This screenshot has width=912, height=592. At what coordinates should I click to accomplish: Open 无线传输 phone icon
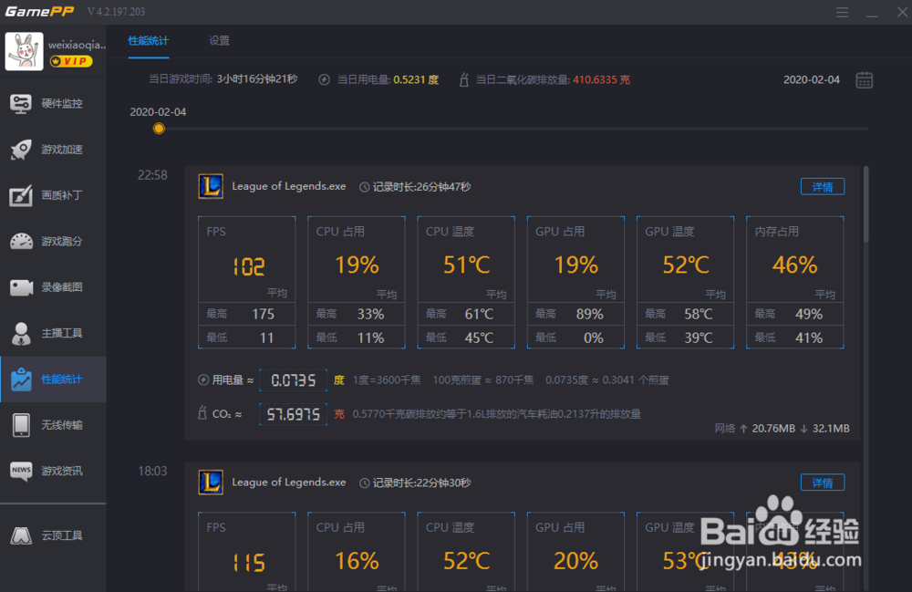tap(21, 425)
